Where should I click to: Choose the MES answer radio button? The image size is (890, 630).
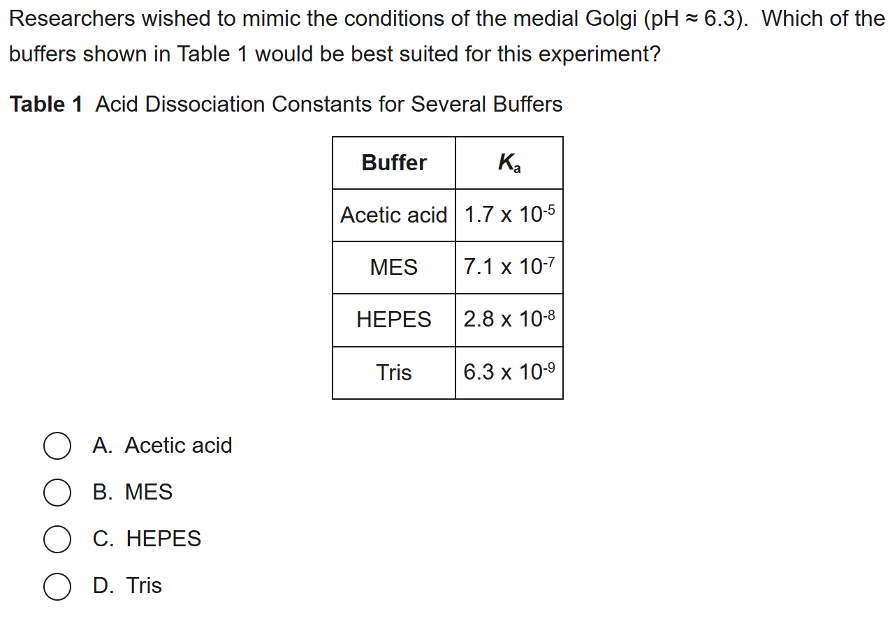point(57,493)
